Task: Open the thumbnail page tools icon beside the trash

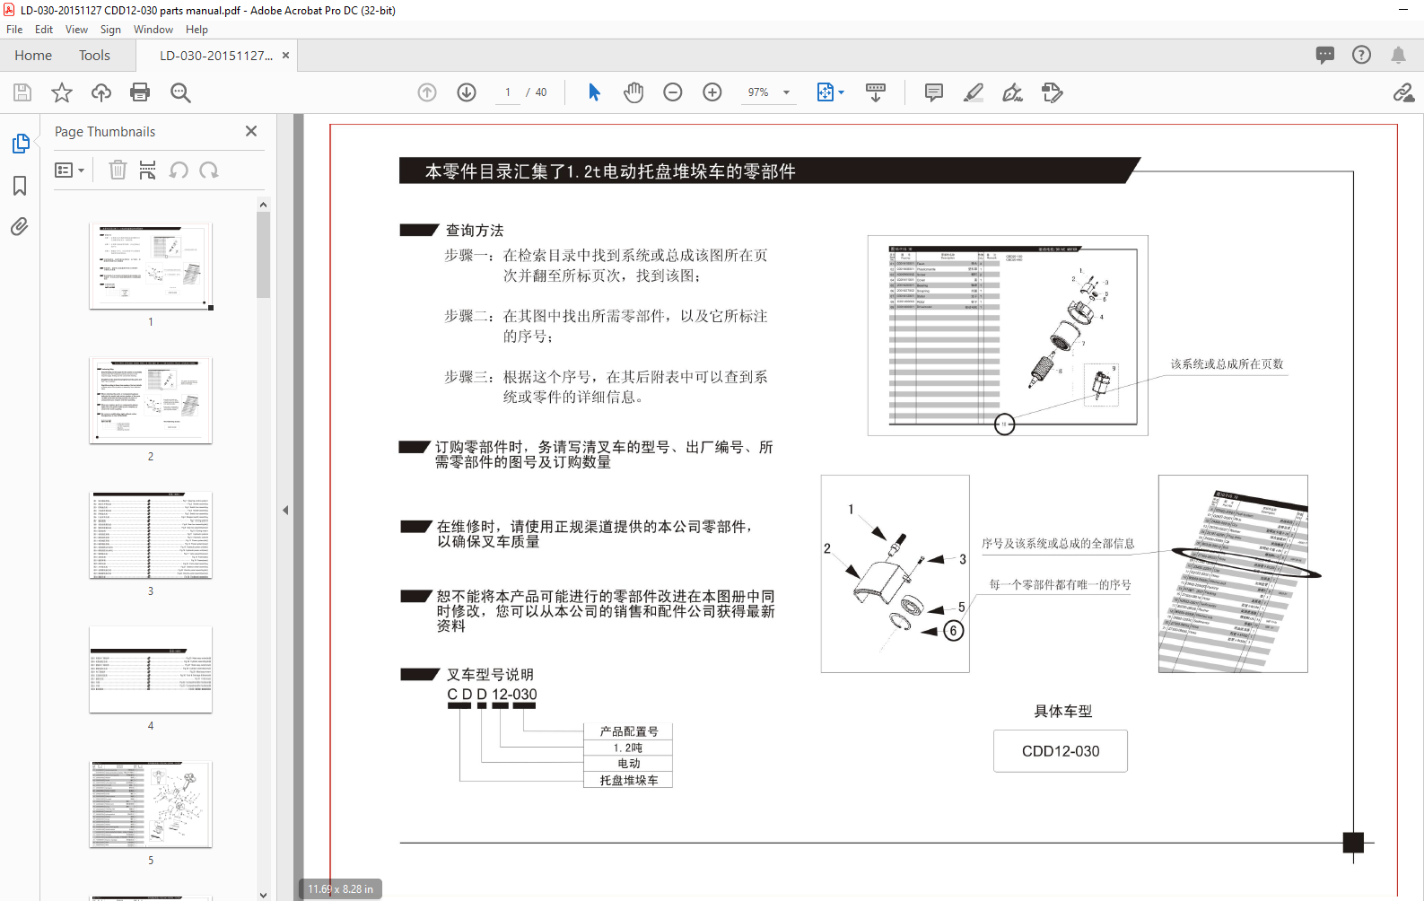Action: click(148, 170)
